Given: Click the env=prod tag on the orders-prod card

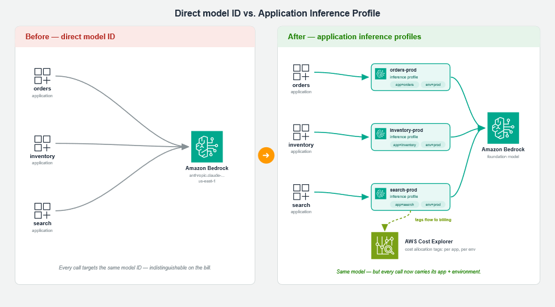Looking at the screenshot, I should click(433, 85).
